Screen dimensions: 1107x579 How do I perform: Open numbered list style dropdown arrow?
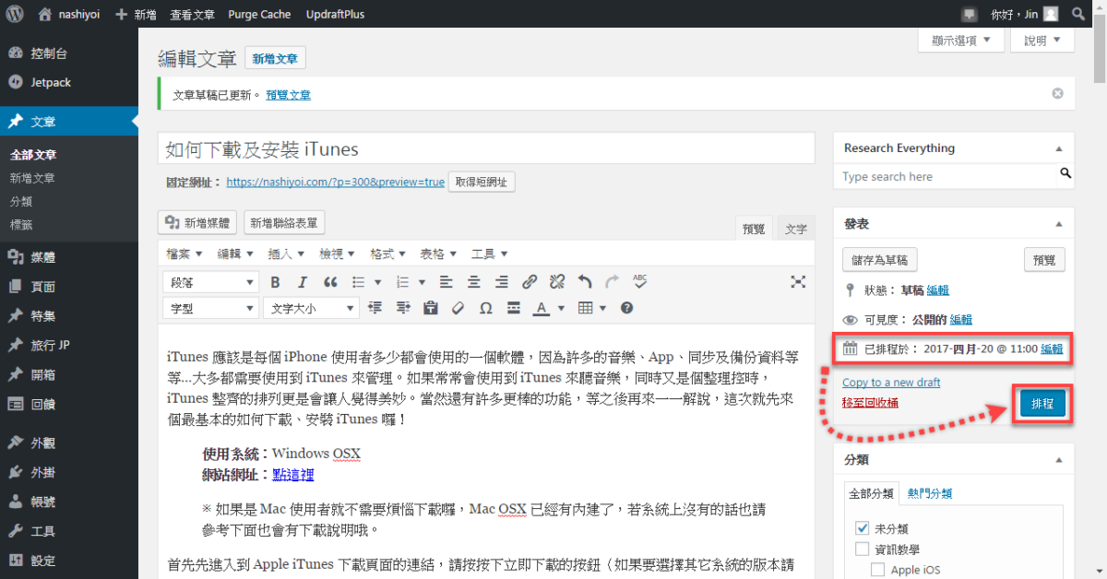pos(423,282)
